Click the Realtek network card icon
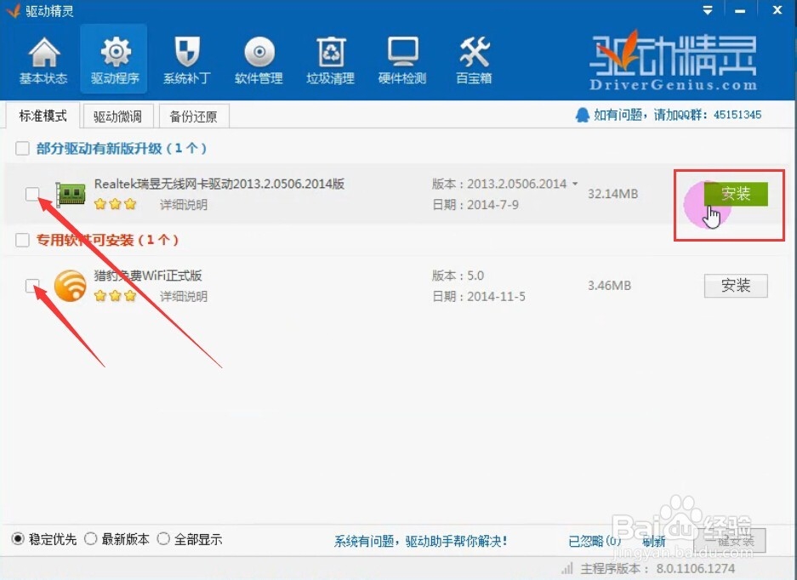Image resolution: width=797 pixels, height=580 pixels. point(70,194)
